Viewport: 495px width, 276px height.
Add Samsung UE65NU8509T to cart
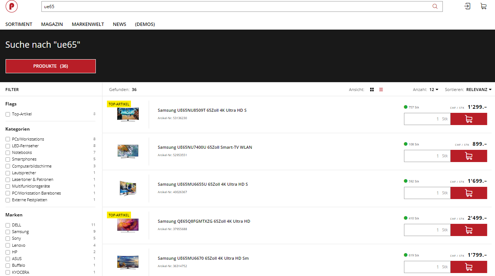(x=468, y=119)
